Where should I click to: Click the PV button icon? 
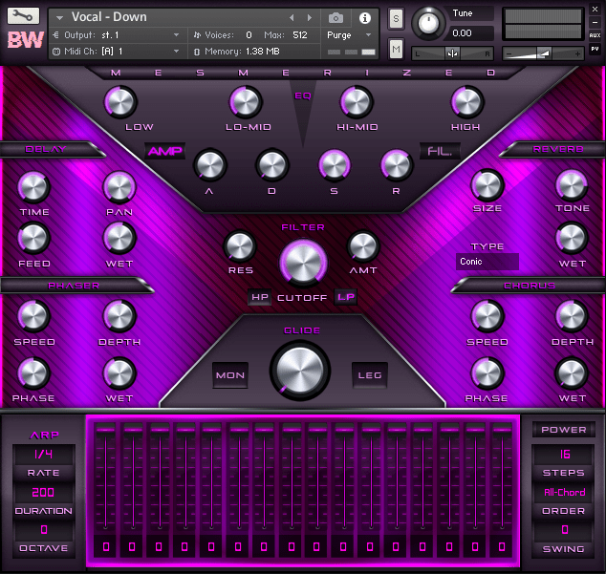tap(595, 49)
